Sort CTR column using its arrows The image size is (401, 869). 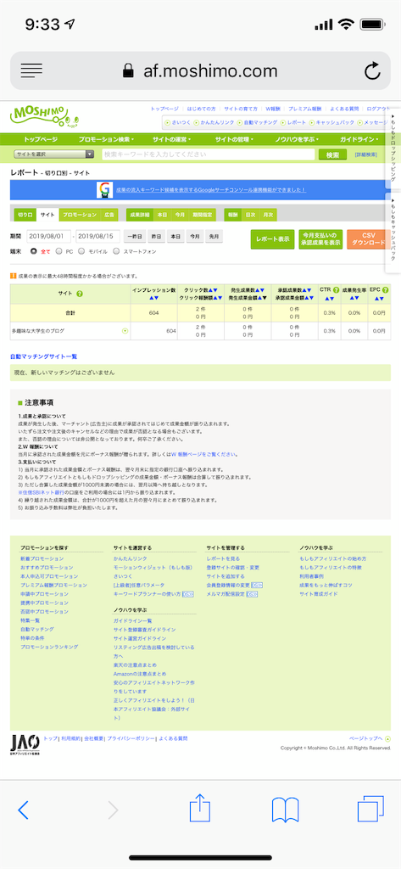[x=329, y=298]
